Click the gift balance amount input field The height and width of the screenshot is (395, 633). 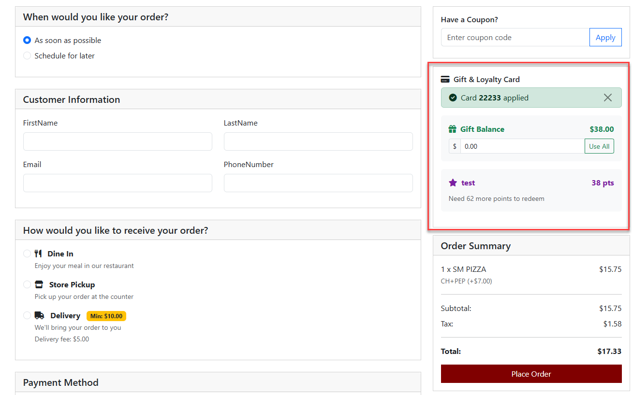522,146
